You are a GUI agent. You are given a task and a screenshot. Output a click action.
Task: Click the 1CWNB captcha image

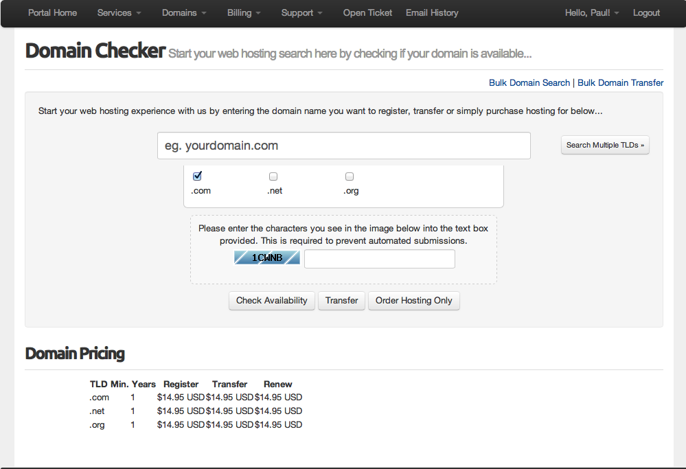click(267, 258)
